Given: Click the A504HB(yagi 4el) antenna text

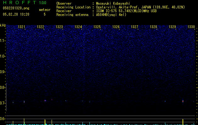Looking at the screenshot, I should pos(111,15).
